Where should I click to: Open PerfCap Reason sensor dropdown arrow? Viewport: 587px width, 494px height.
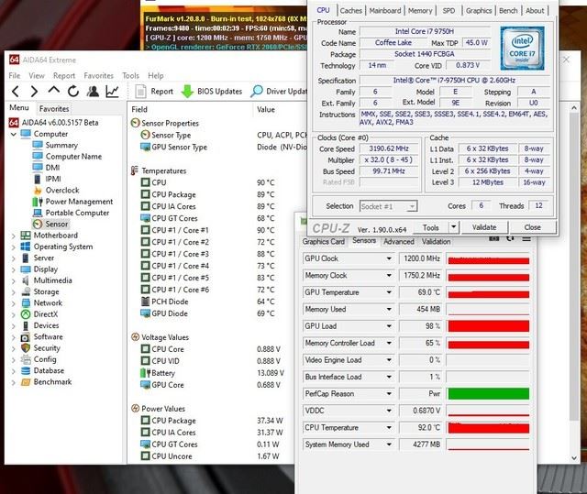click(389, 394)
